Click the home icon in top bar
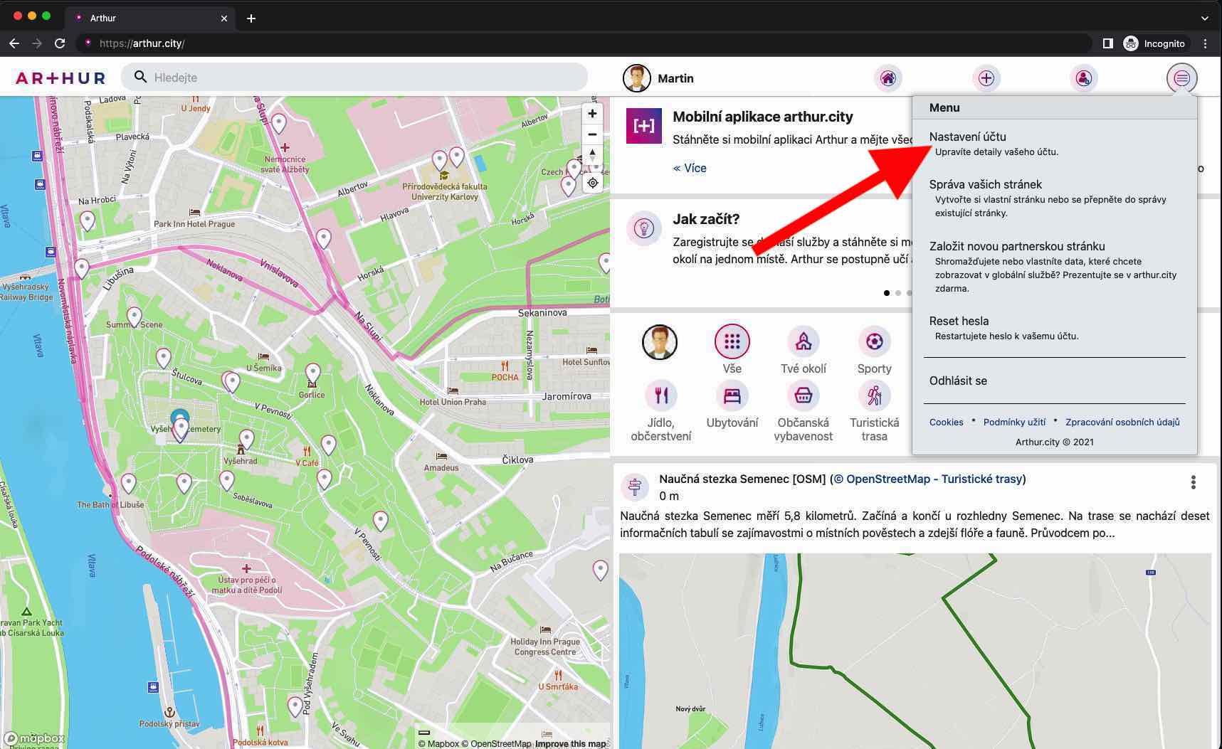 (887, 78)
